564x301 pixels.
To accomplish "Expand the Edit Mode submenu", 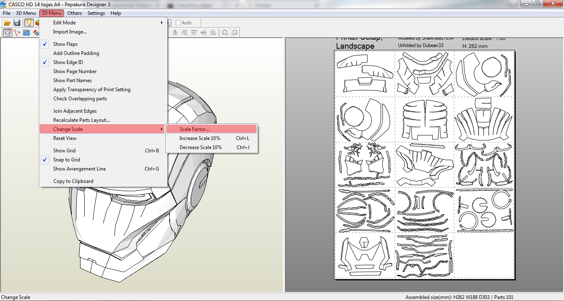I will 103,23.
